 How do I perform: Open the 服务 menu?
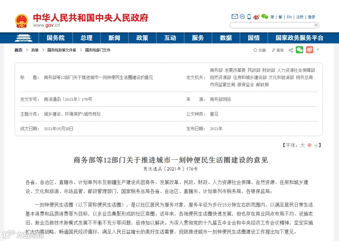pos(198,38)
